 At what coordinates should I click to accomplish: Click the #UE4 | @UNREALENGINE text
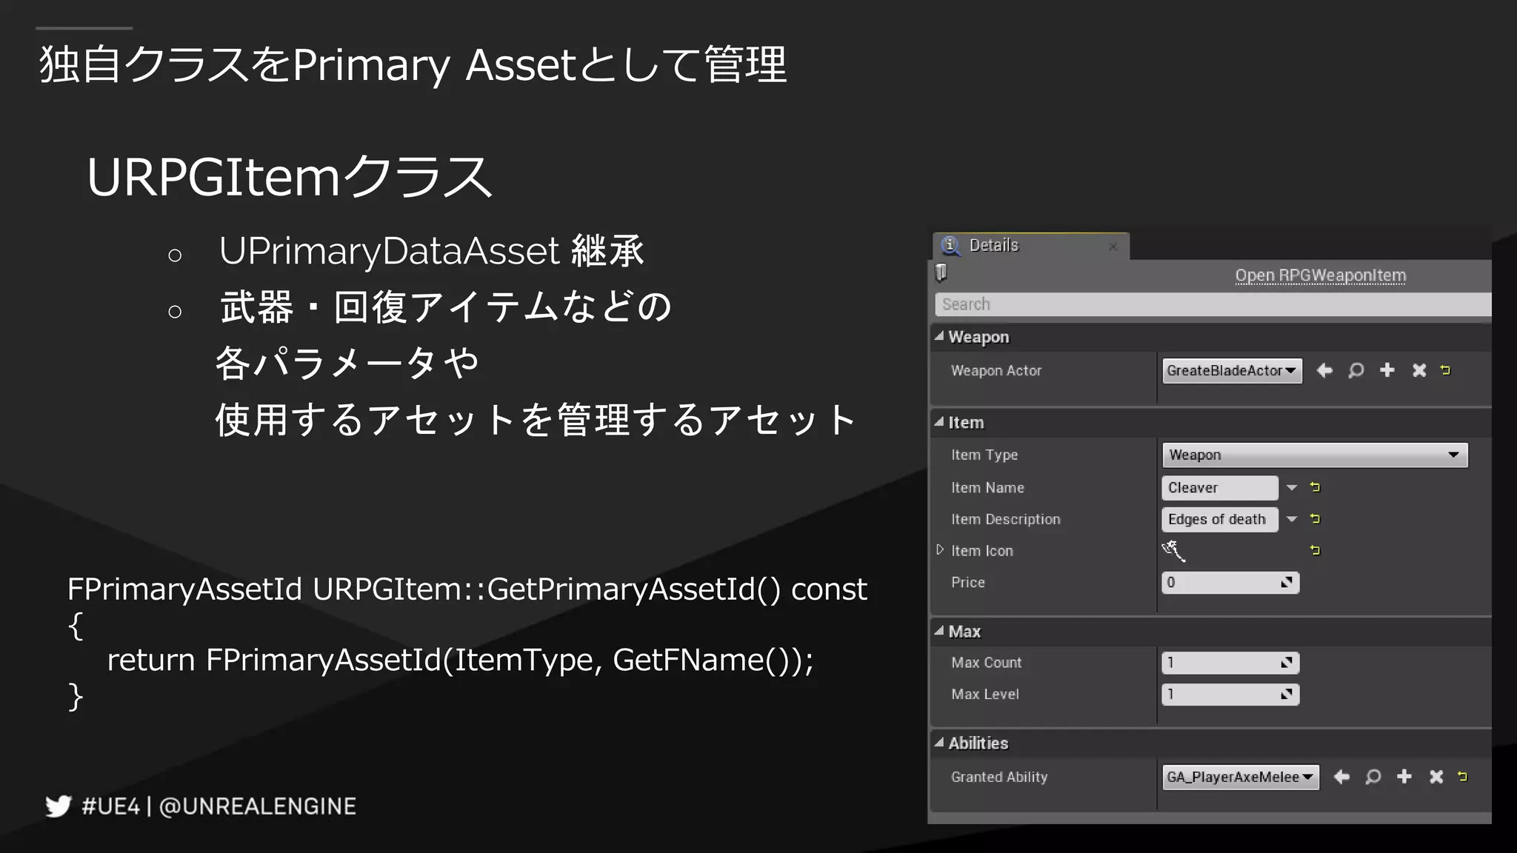(219, 806)
